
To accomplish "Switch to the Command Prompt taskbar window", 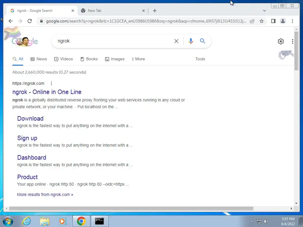I will (99, 221).
